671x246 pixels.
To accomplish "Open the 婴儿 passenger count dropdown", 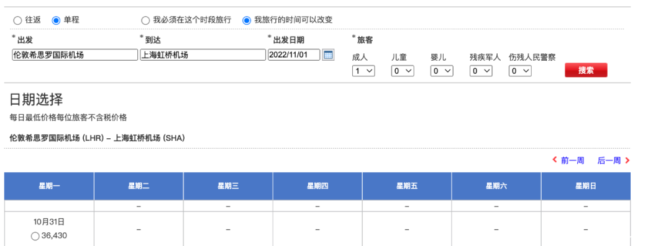I will point(442,71).
